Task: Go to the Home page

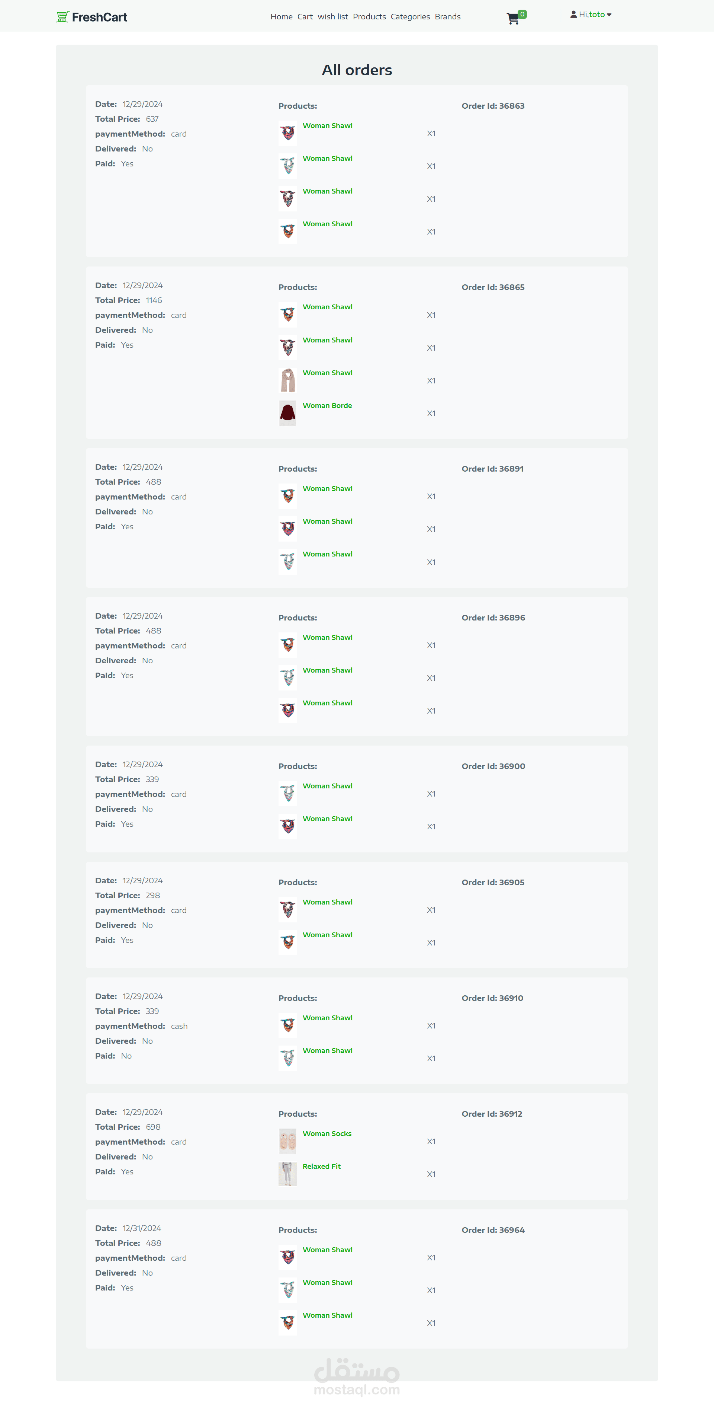Action: pos(282,17)
